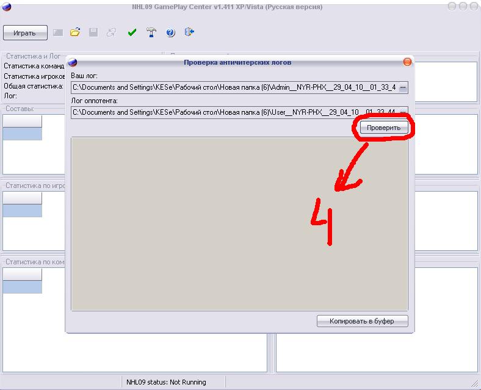Click the NHL09 GamePlay Center window title
Viewport: 481px width, 390px height.
(227, 7)
